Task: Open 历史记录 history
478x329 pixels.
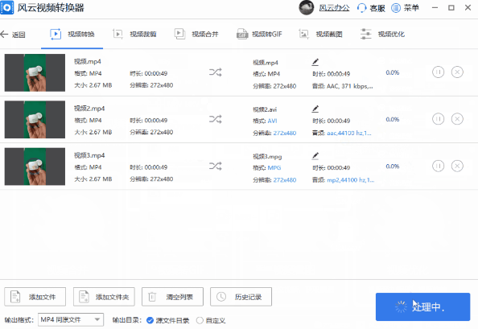Action: 241,297
